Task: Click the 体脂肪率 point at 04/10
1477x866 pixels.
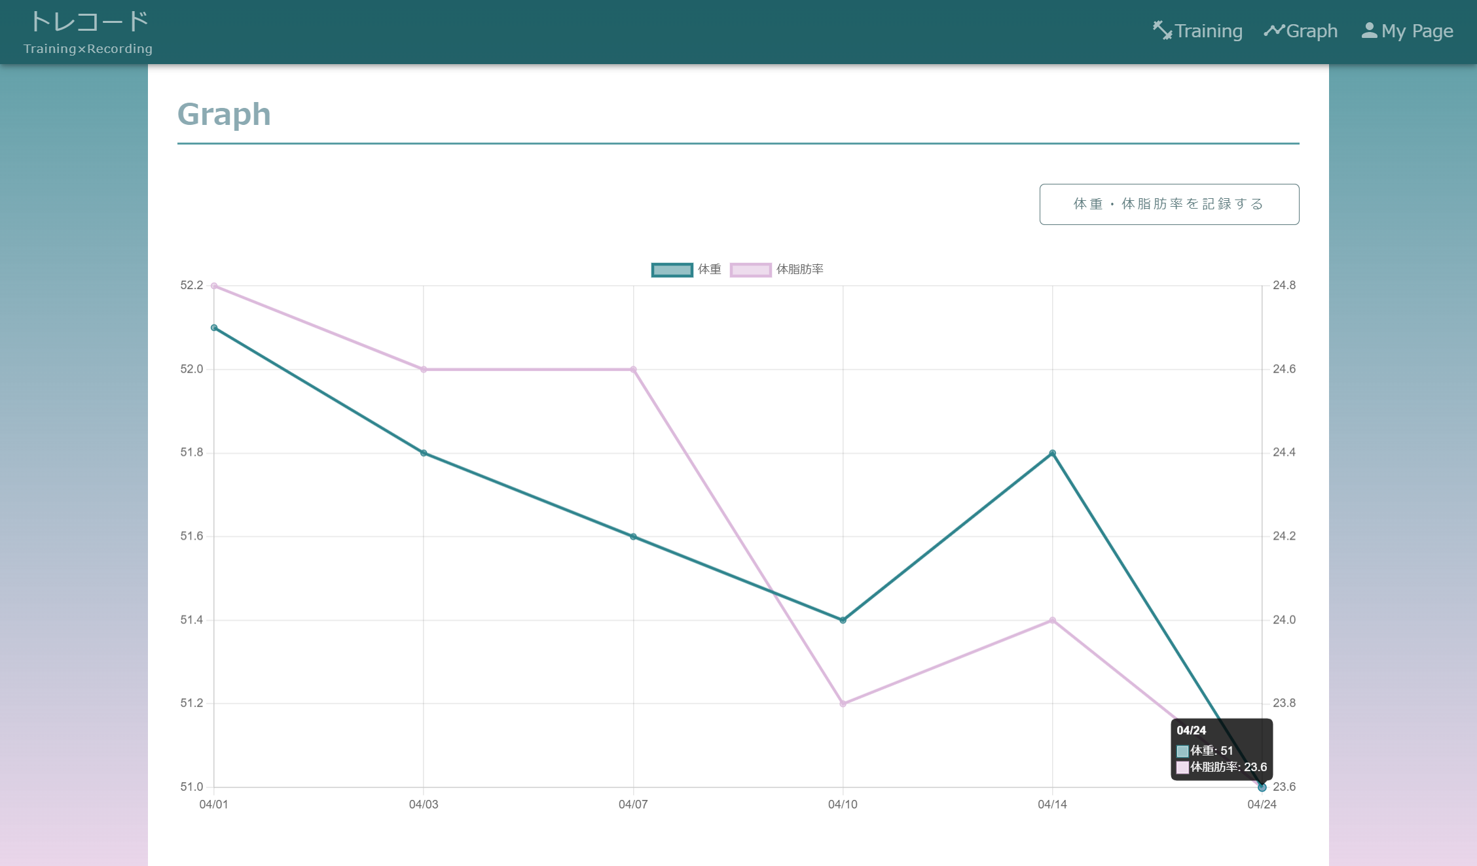Action: (843, 704)
